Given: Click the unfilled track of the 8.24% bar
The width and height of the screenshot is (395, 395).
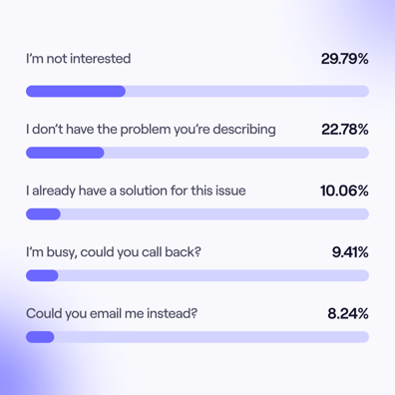Looking at the screenshot, I should pos(211,337).
